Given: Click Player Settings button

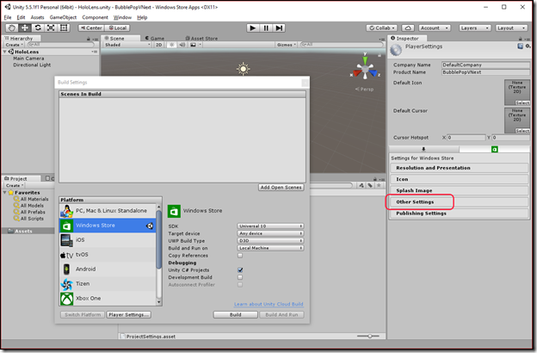Looking at the screenshot, I should [129, 314].
